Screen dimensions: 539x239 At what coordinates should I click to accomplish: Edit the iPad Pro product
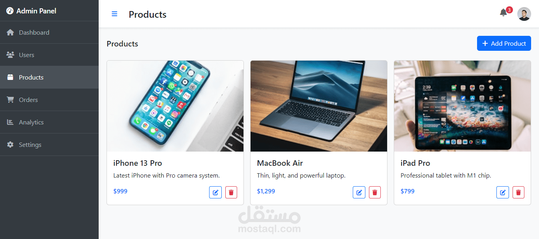coord(503,193)
